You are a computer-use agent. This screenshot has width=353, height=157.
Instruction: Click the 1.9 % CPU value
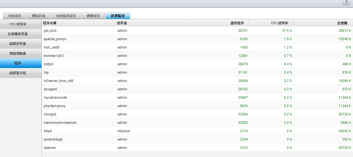pyautogui.click(x=288, y=39)
